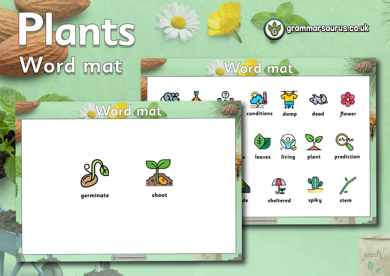This screenshot has width=390, height=276.
Task: Click the dead mouse icon
Action: coord(318,100)
